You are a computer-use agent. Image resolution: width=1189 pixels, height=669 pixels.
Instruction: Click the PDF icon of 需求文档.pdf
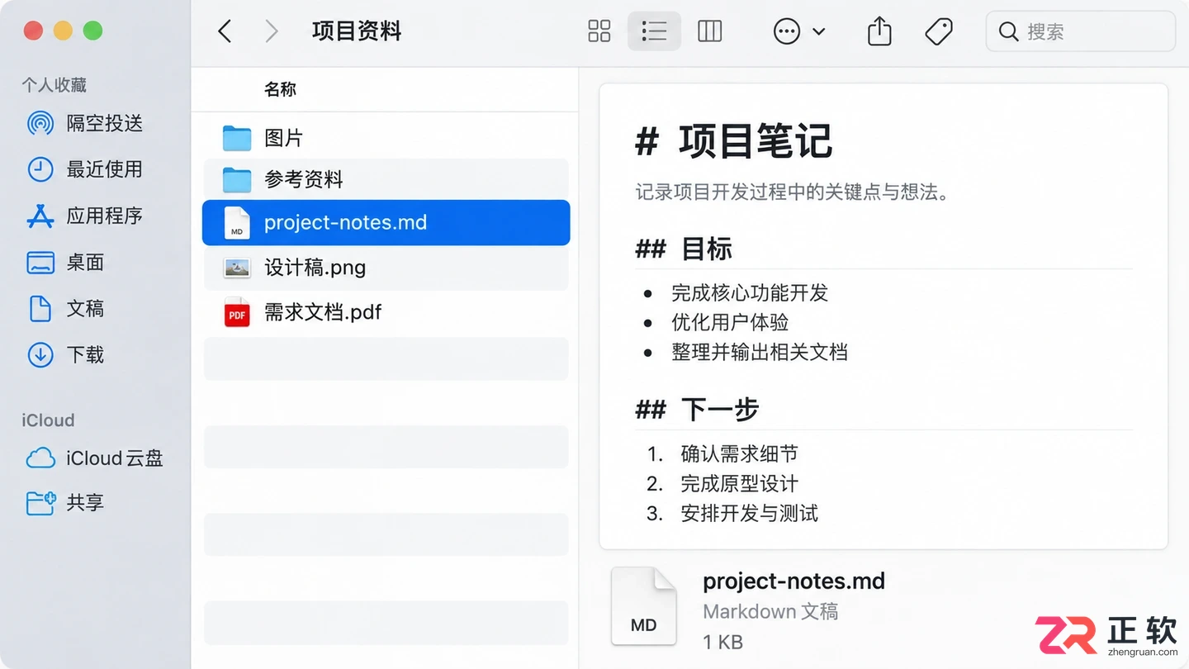tap(237, 312)
